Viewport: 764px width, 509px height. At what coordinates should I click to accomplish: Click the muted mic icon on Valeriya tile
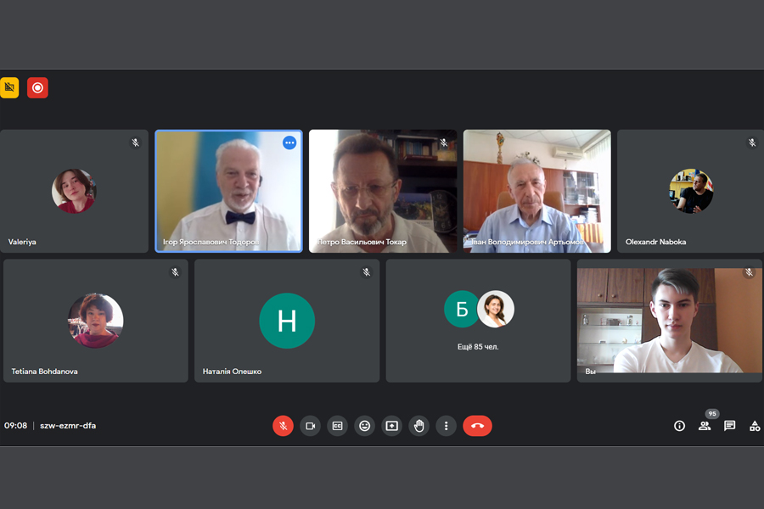coord(136,143)
